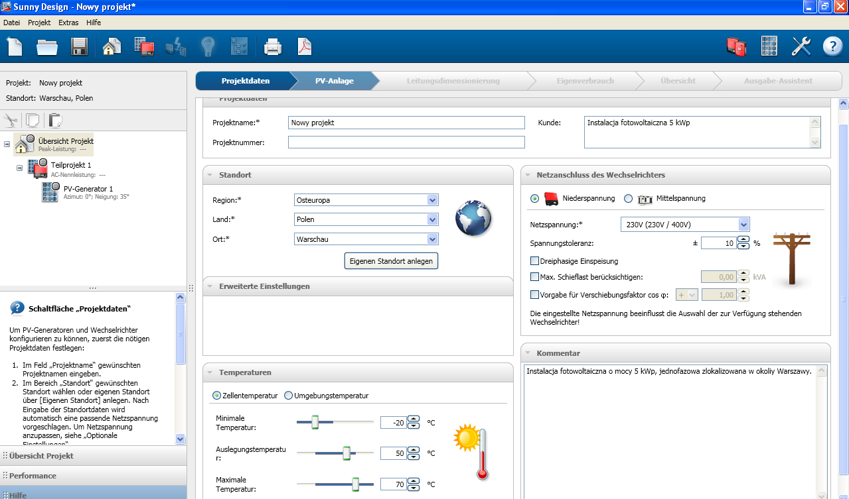Viewport: 849px width, 499px height.
Task: Collapse the Kommentar section
Action: (x=528, y=353)
